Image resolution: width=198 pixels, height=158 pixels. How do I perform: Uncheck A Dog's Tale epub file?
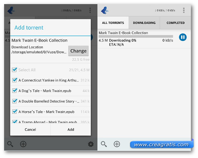pyautogui.click(x=15, y=90)
